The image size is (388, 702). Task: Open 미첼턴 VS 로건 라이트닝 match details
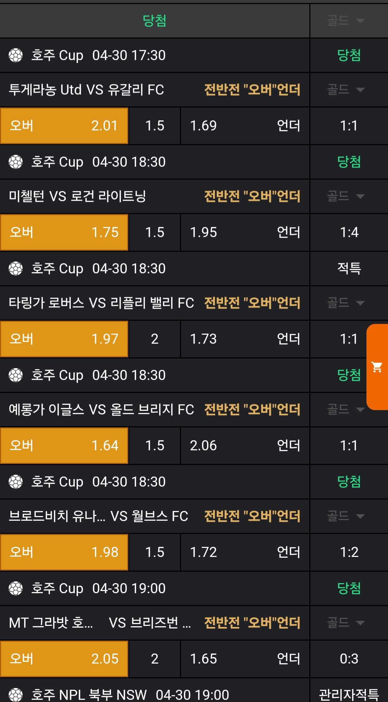(77, 196)
